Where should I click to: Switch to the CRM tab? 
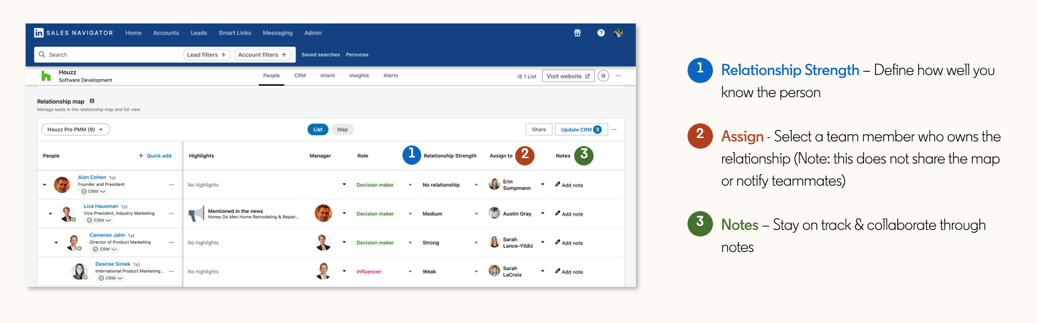coord(300,76)
